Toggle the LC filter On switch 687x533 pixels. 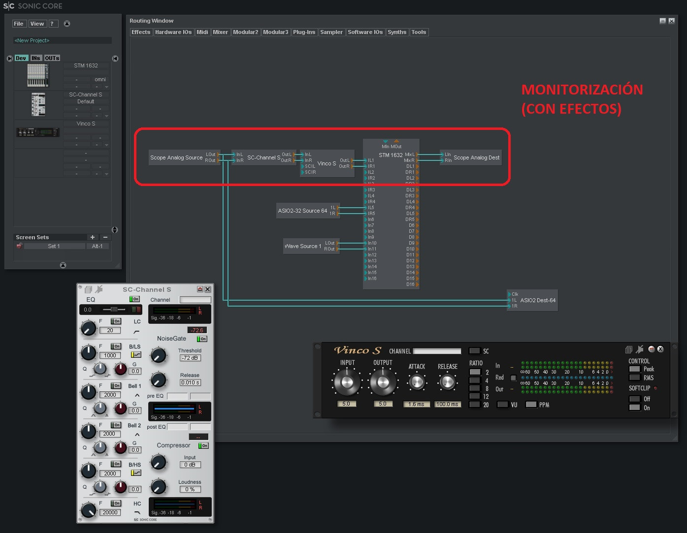tap(116, 321)
